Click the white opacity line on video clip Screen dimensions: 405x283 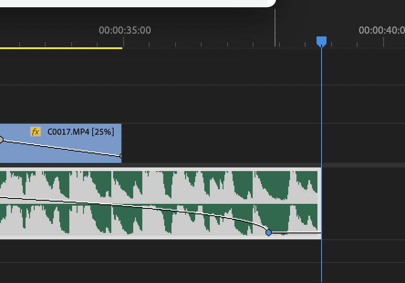[x=59, y=148]
